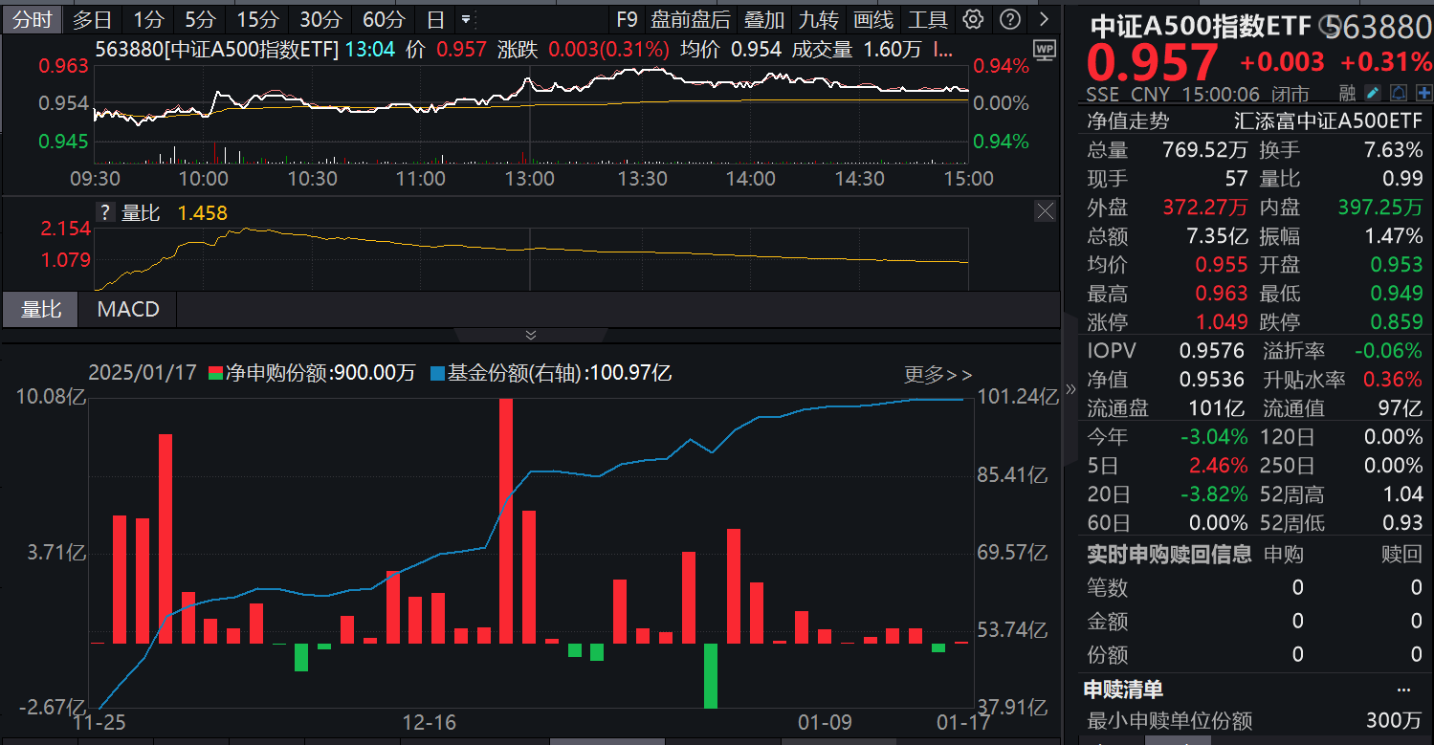Click the clock icon next to ETF name

[1328, 26]
